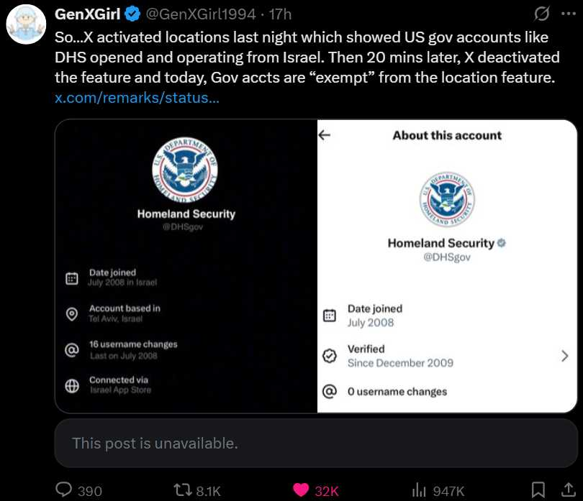Click the 17h timestamp
The image size is (583, 501).
point(279,14)
